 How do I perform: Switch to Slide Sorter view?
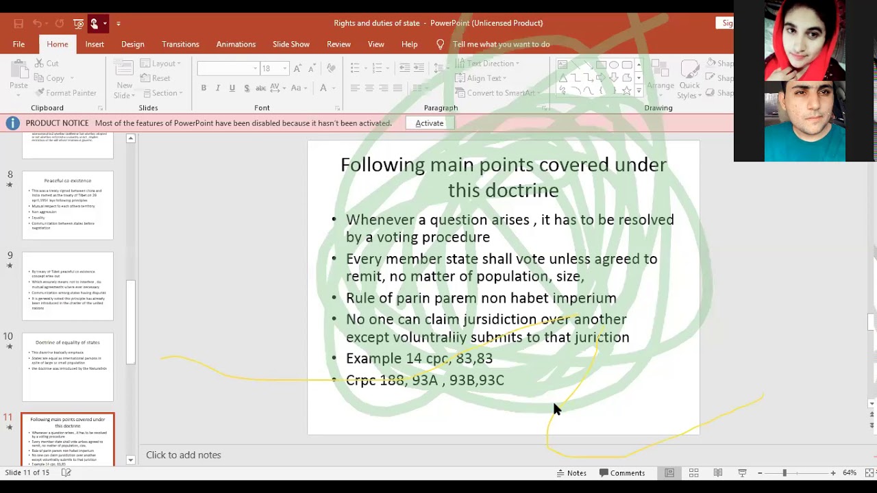[693, 473]
